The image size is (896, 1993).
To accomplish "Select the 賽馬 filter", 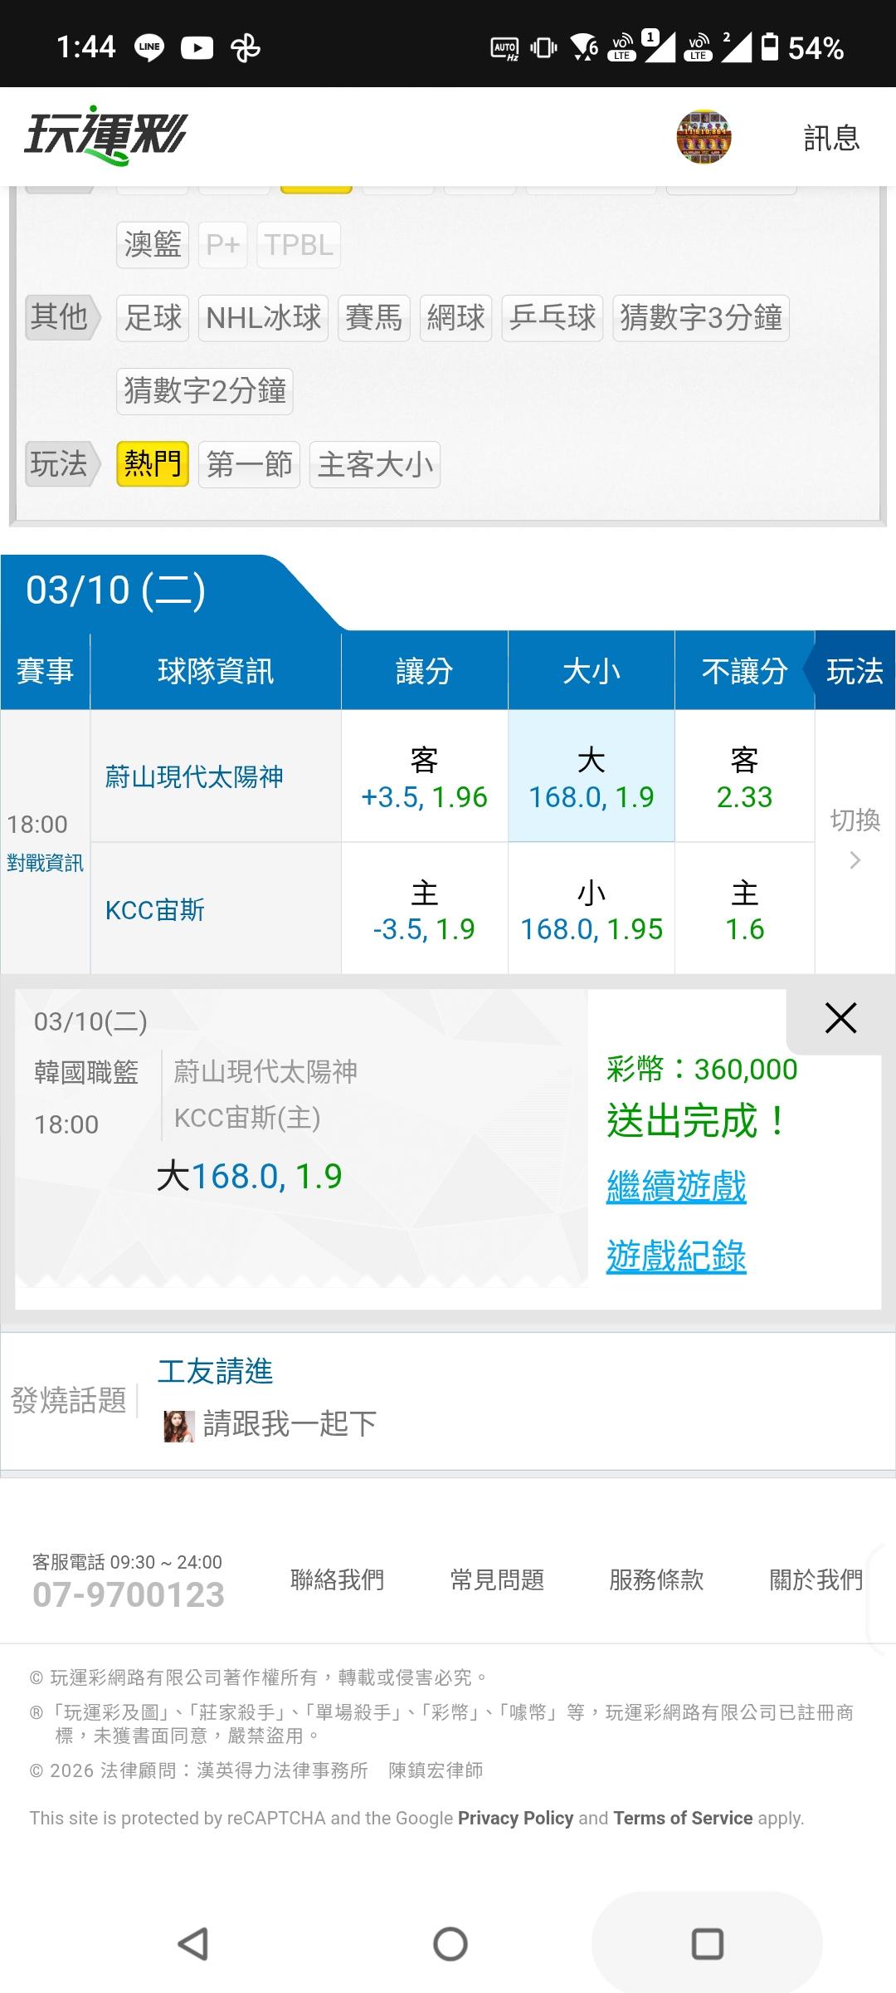I will [374, 318].
